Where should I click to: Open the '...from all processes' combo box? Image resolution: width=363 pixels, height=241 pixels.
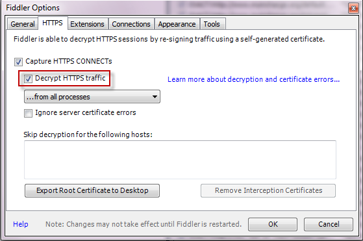(x=92, y=97)
